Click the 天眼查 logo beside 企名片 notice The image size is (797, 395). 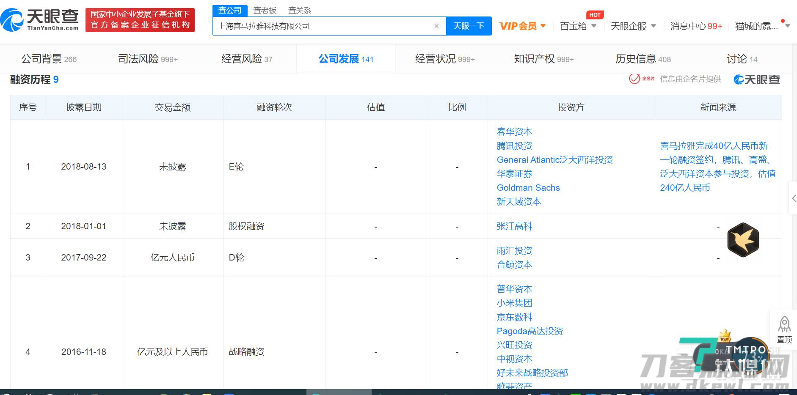click(x=757, y=79)
